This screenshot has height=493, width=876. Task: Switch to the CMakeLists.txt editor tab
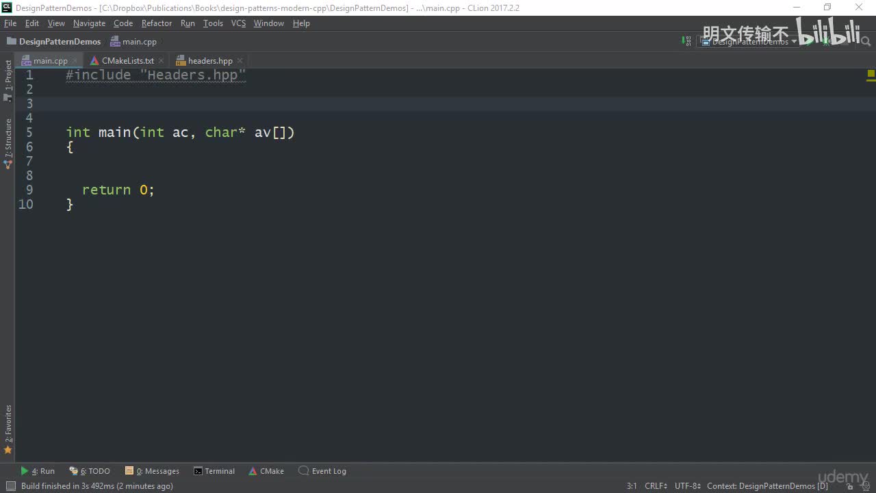(x=127, y=60)
